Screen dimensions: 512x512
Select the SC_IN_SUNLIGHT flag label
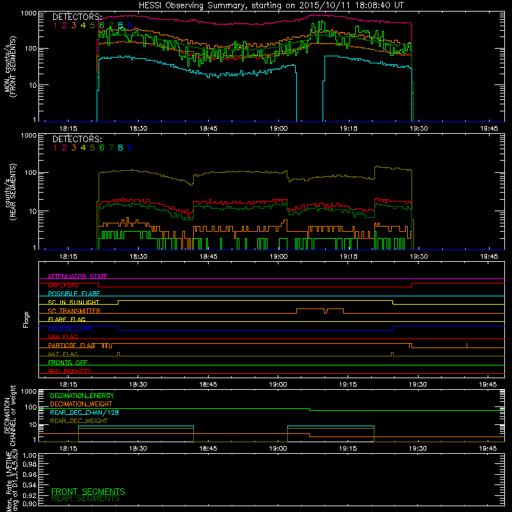pos(74,302)
